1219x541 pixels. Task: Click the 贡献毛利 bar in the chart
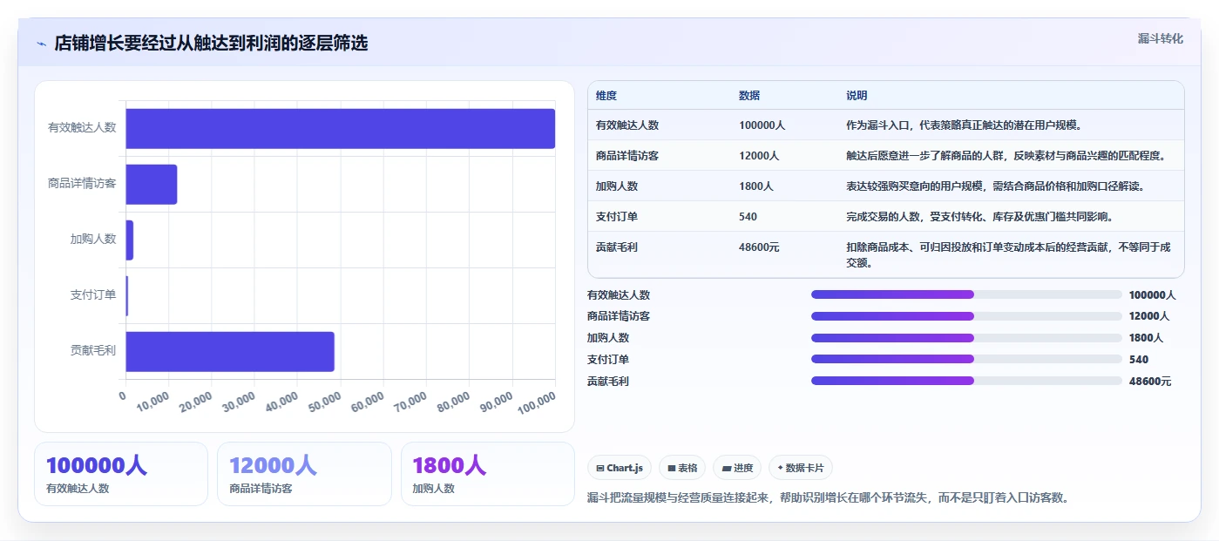(x=230, y=351)
